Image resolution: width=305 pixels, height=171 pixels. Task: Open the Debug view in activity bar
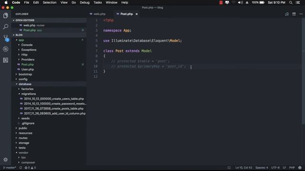click(x=5, y=49)
